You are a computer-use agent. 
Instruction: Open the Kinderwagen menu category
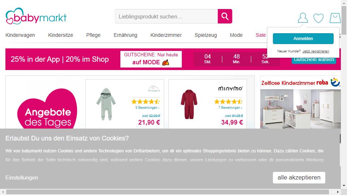[20, 35]
